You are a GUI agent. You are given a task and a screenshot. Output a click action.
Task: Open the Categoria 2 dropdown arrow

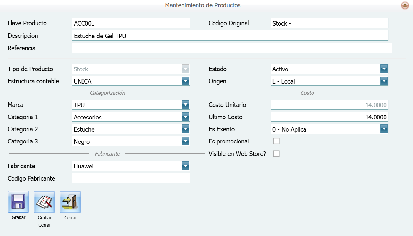[x=185, y=129]
